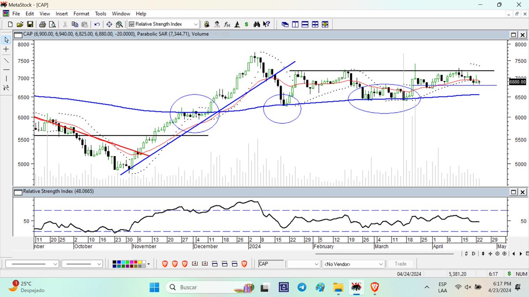The height and width of the screenshot is (297, 529).
Task: Open The Explorer binoculars icon
Action: tap(257, 24)
